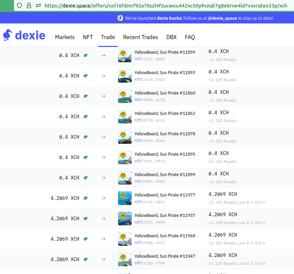Open the FAQ page
This screenshot has width=294, height=274.
190,37
